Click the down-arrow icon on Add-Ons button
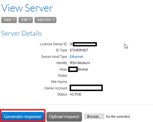Viewport: 153px width, 122px height. click(54, 20)
